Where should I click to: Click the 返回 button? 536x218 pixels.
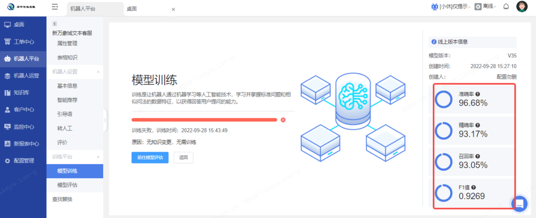coord(184,158)
